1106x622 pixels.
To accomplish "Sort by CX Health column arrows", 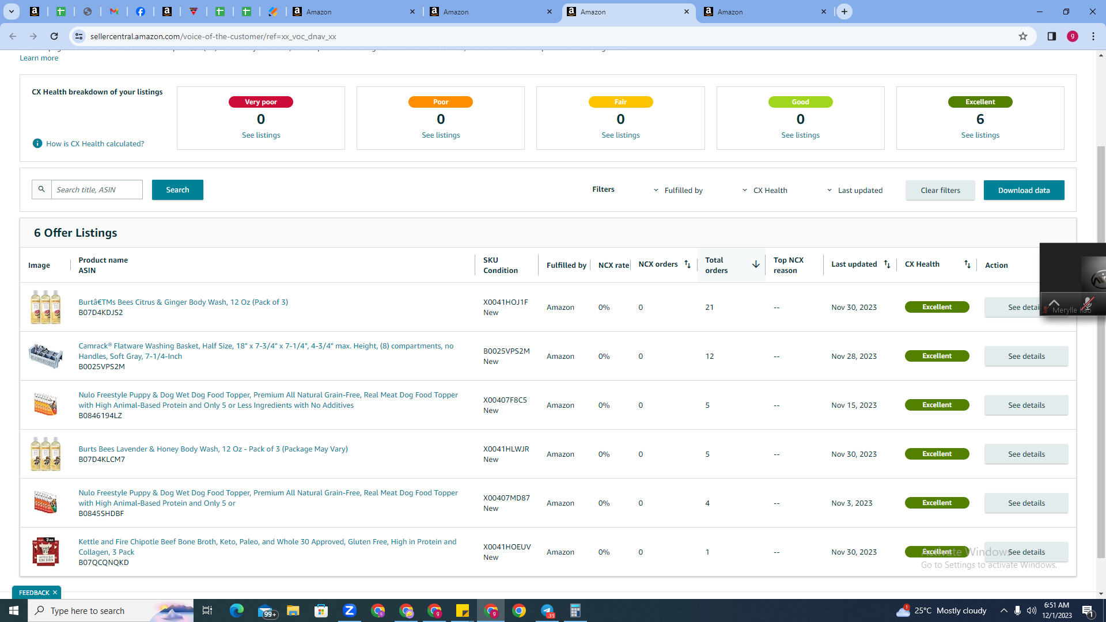I will tap(967, 264).
